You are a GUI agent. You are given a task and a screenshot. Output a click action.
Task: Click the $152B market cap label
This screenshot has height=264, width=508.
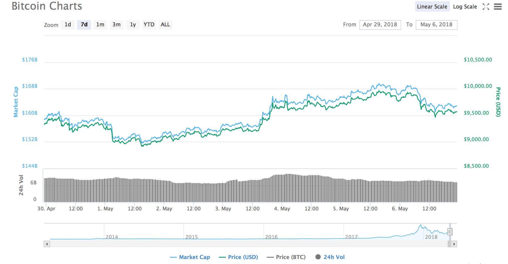[x=30, y=139]
